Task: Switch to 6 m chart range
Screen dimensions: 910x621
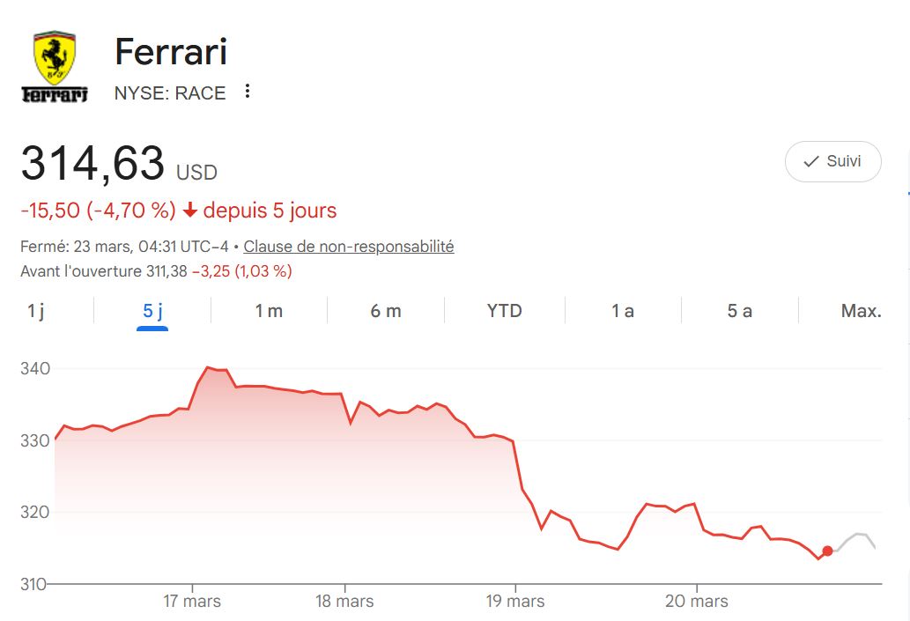Action: [x=386, y=311]
